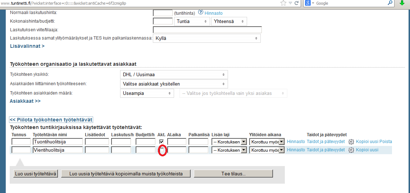Click the Luo uusi työtehtävä button
This screenshot has height=193, width=410.
[x=36, y=174]
